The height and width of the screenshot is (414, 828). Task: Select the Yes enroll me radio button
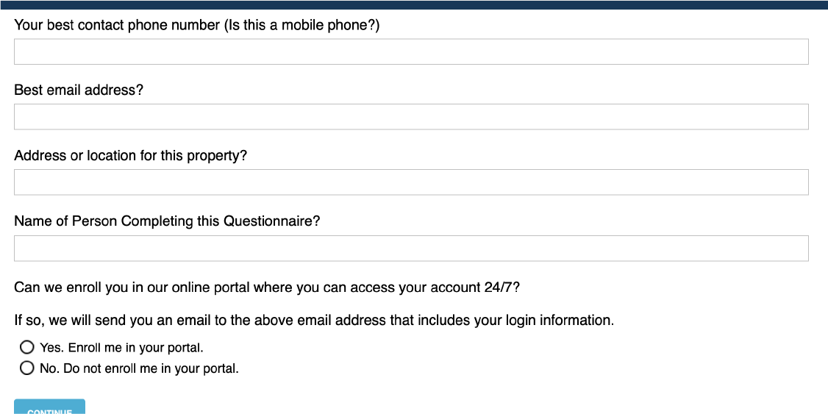[x=27, y=347]
